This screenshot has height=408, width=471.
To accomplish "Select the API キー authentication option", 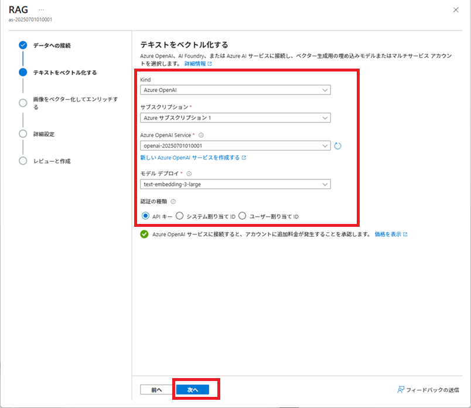I will (x=145, y=216).
